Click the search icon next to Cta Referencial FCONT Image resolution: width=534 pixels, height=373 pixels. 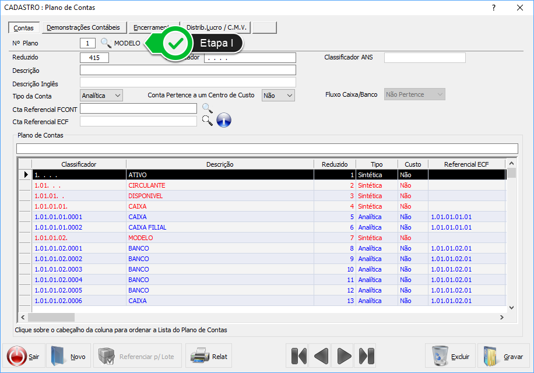click(207, 108)
